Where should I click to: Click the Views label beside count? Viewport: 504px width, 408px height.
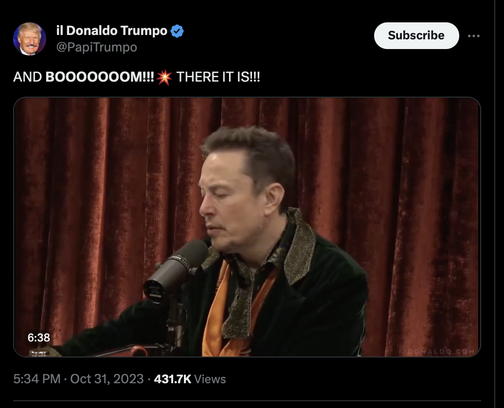tap(210, 379)
